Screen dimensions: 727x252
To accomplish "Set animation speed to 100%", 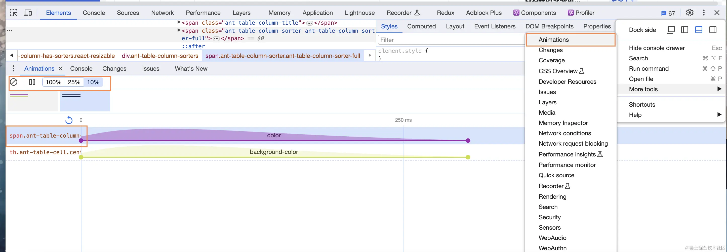I will pos(54,82).
